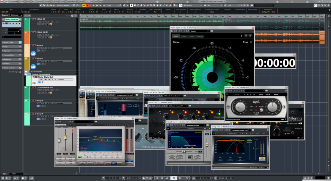Toggle the transport Cycle loop button

(167, 178)
